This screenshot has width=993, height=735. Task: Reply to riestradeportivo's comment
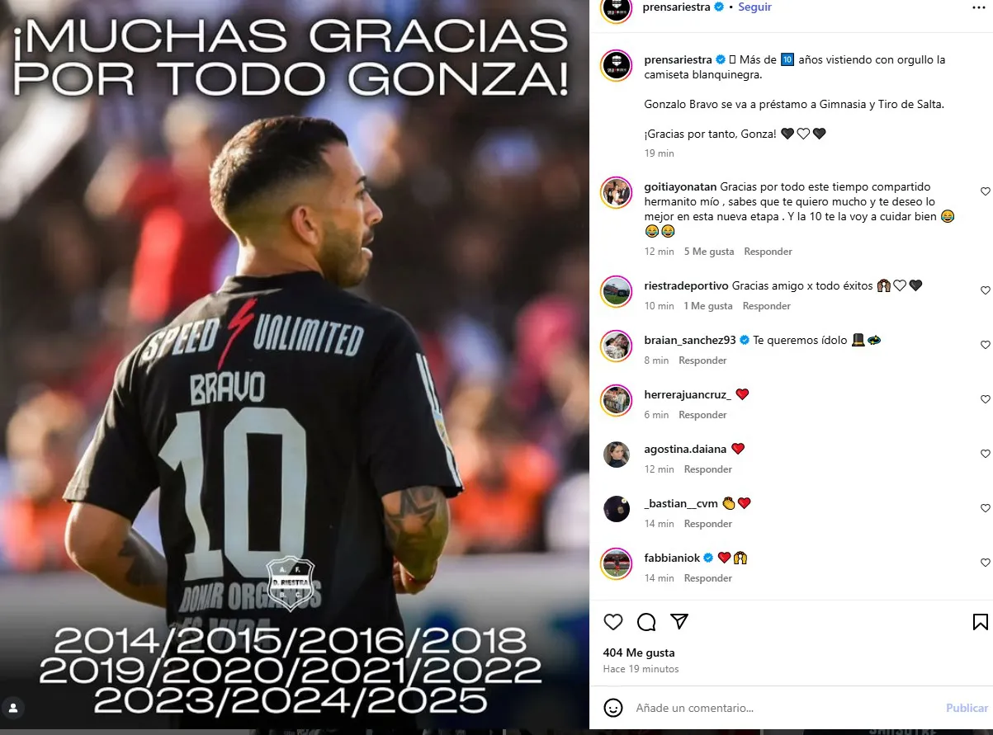point(767,306)
